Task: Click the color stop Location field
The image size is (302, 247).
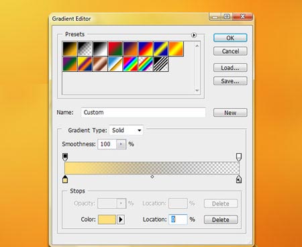Action: click(x=178, y=219)
